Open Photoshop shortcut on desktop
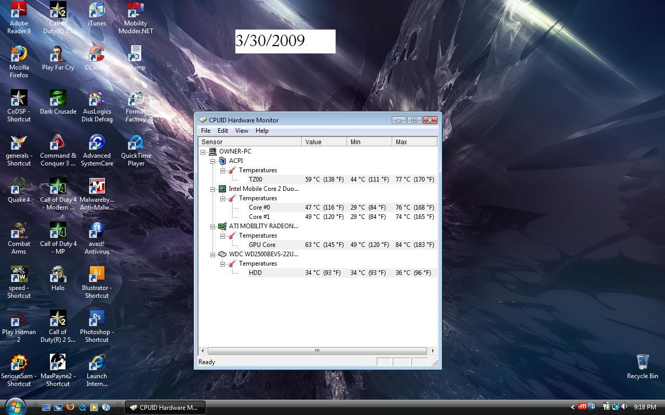 pyautogui.click(x=97, y=326)
